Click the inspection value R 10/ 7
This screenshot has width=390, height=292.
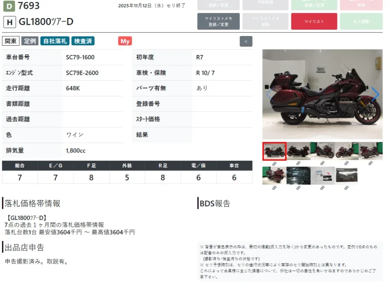point(205,73)
